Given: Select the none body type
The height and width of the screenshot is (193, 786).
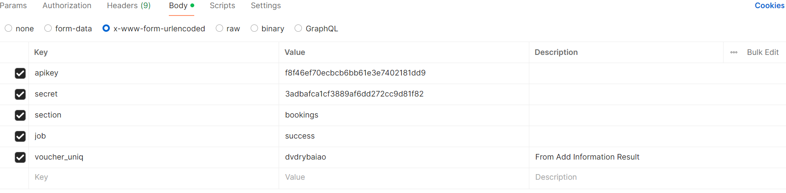Looking at the screenshot, I should pos(9,28).
